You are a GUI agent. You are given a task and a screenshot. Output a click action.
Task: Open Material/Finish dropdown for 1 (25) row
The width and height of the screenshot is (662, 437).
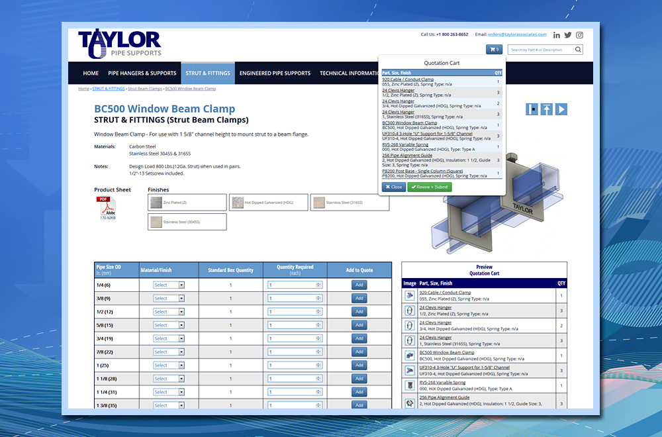click(169, 365)
